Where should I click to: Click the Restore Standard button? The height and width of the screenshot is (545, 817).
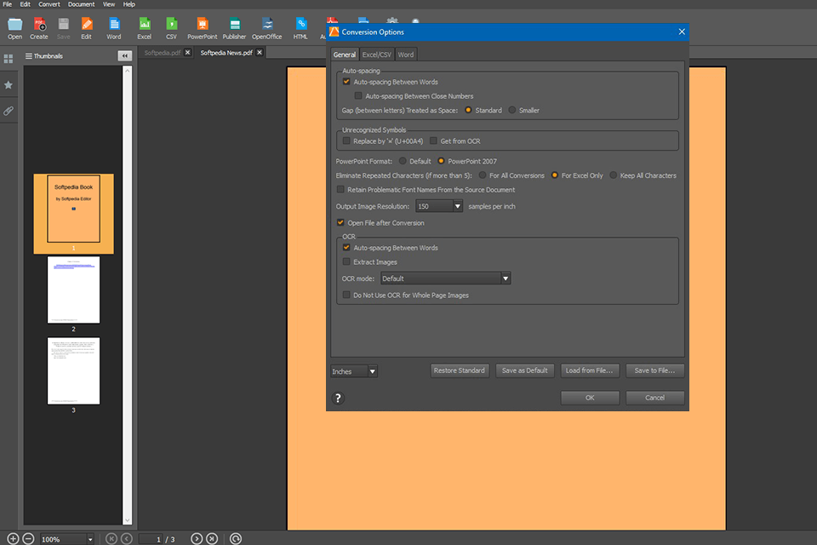tap(460, 370)
